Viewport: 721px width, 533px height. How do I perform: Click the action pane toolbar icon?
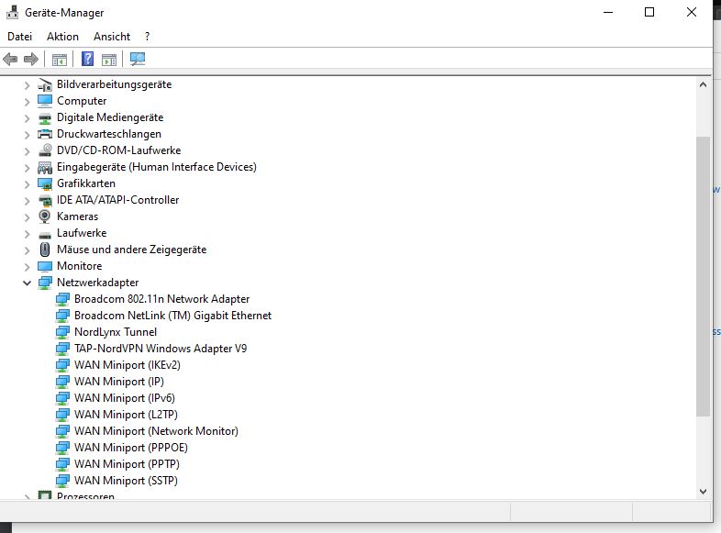pos(109,60)
